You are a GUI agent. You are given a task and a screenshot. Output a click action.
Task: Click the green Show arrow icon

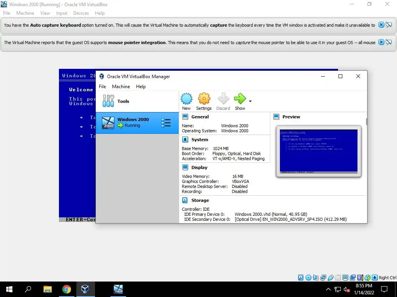pyautogui.click(x=240, y=99)
